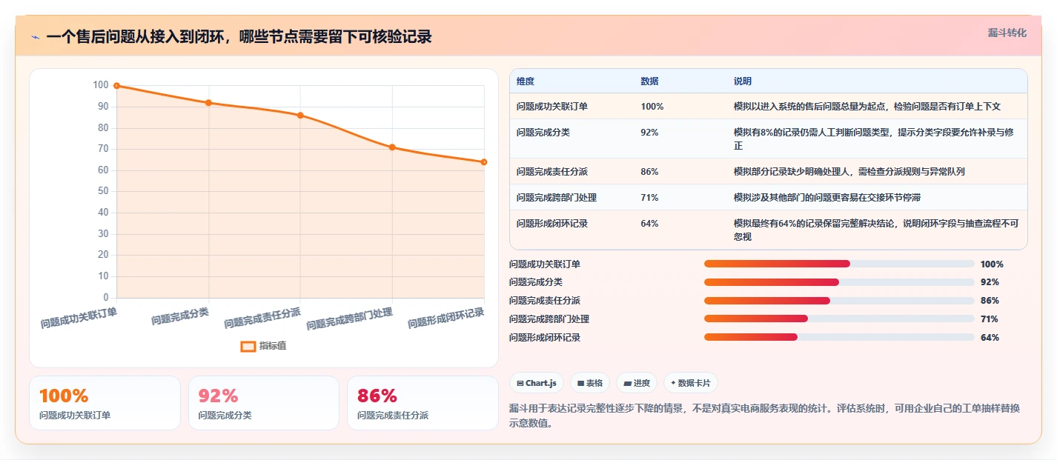Screen dimensions: 1057x460
Task: Click the chart data point for 问题完成分类
Action: 208,103
